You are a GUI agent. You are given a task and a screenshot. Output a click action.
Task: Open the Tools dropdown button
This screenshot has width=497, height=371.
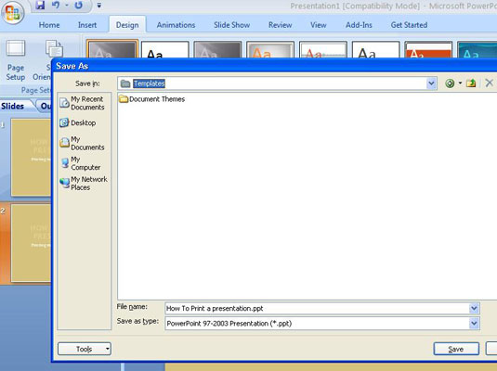click(85, 349)
